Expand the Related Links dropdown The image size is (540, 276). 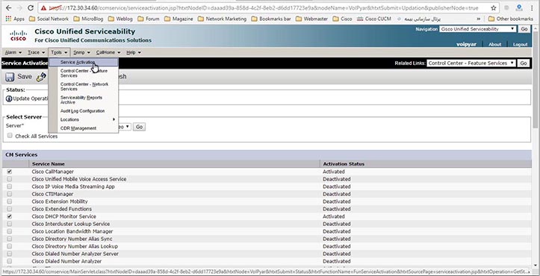point(471,63)
